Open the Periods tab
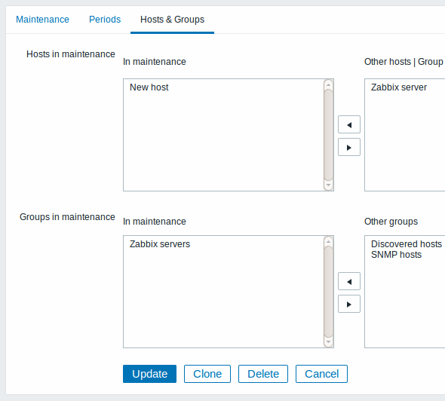The image size is (445, 401). coord(105,20)
